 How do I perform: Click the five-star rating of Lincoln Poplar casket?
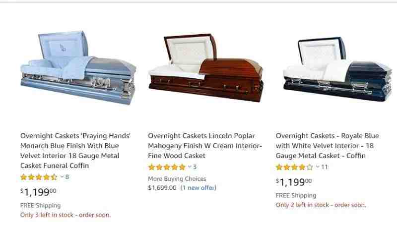(x=167, y=167)
